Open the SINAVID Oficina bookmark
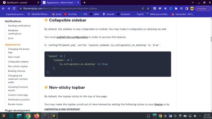The height and width of the screenshot is (119, 212). [x=38, y=14]
